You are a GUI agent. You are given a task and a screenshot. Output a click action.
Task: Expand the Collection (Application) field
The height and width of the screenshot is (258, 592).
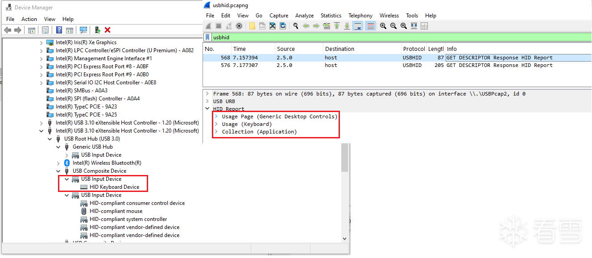click(x=216, y=132)
